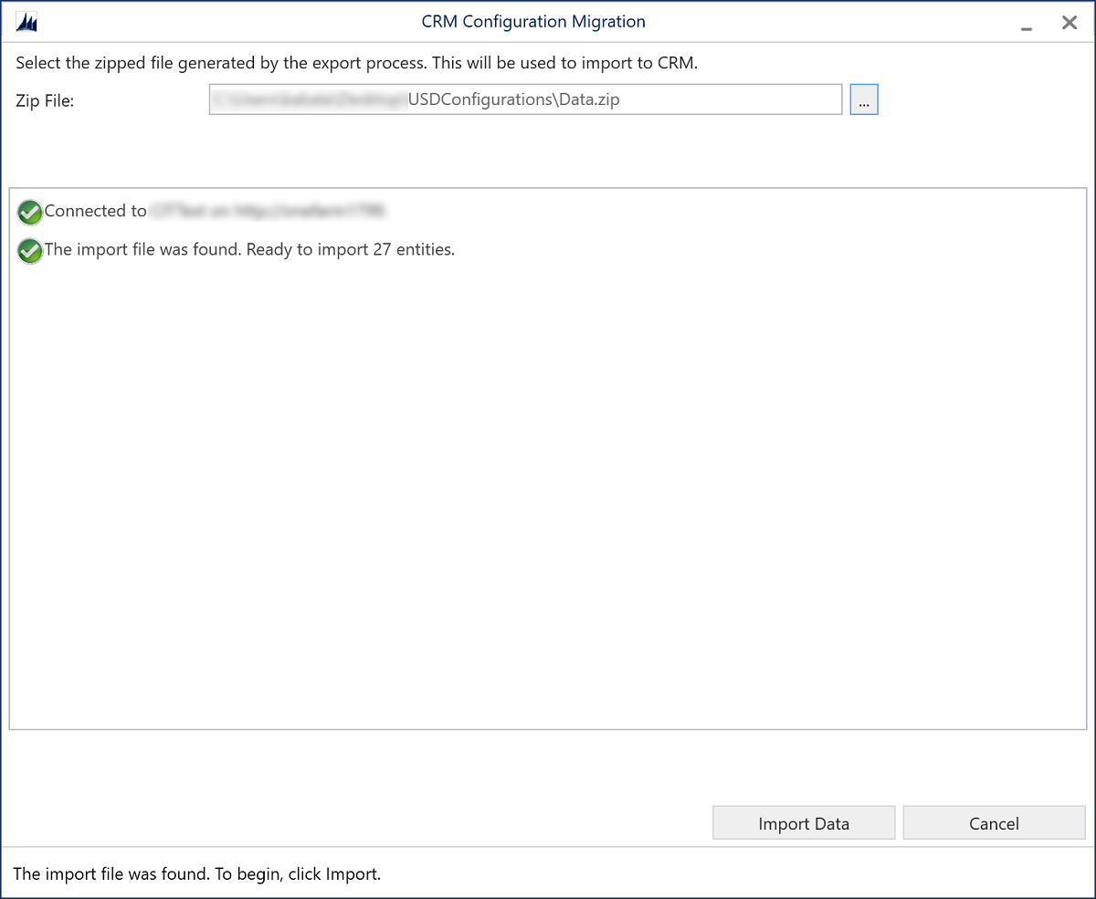Viewport: 1096px width, 899px height.
Task: Cancel the import process
Action: 994,823
